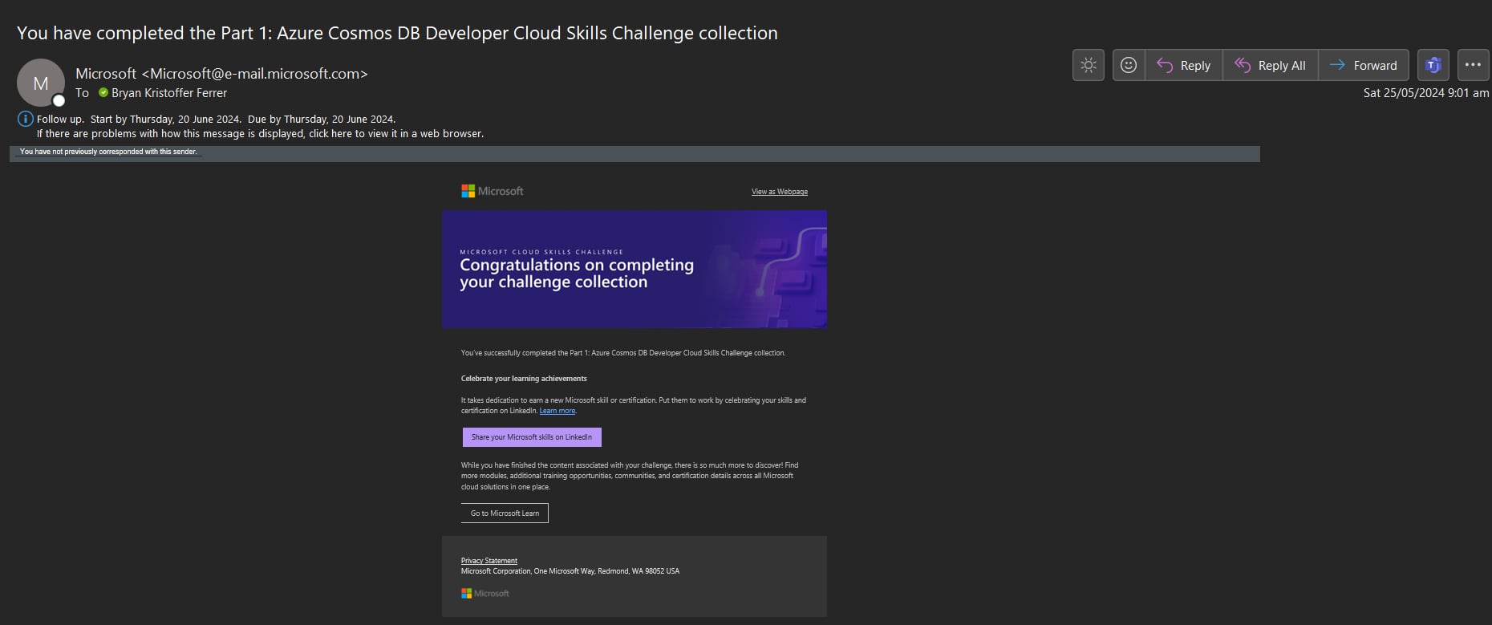Screen dimensions: 1492x625
Task: Select the Microsoft logo at email top
Action: (x=493, y=191)
